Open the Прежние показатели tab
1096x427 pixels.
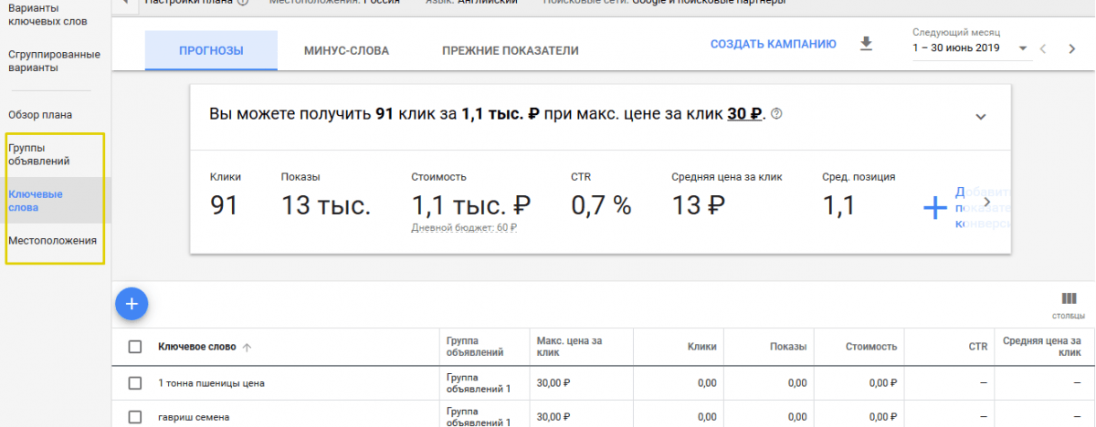[510, 50]
